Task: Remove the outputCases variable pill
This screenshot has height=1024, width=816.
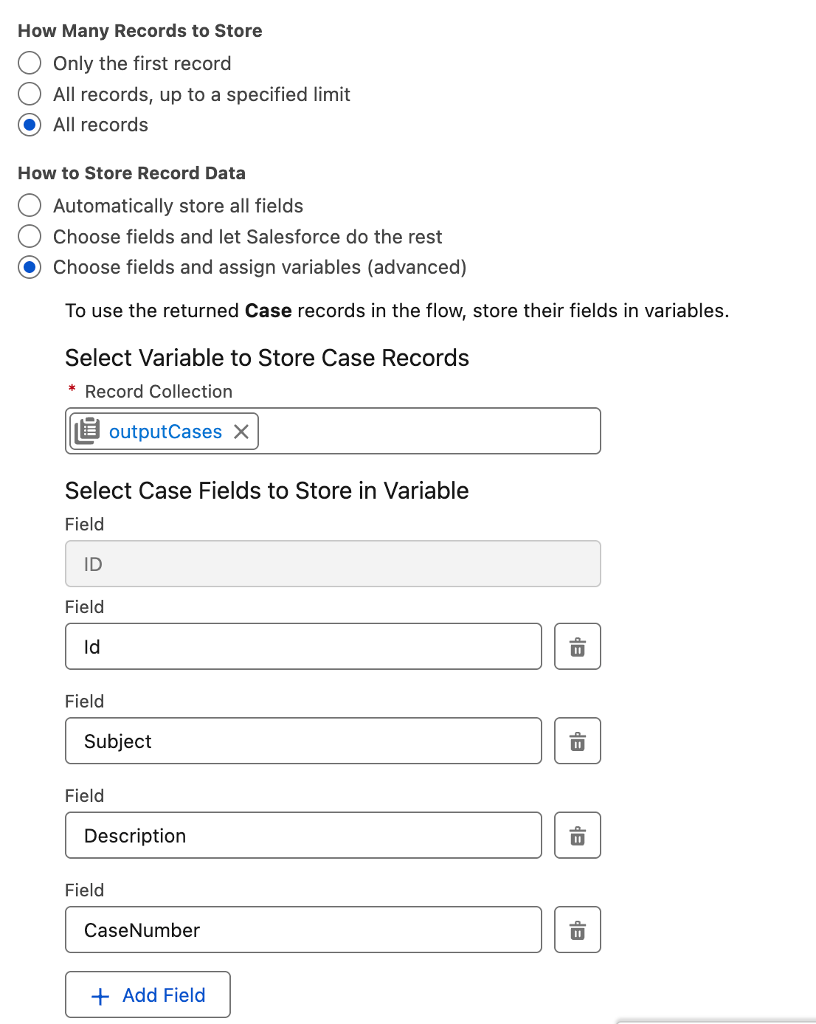Action: [241, 432]
